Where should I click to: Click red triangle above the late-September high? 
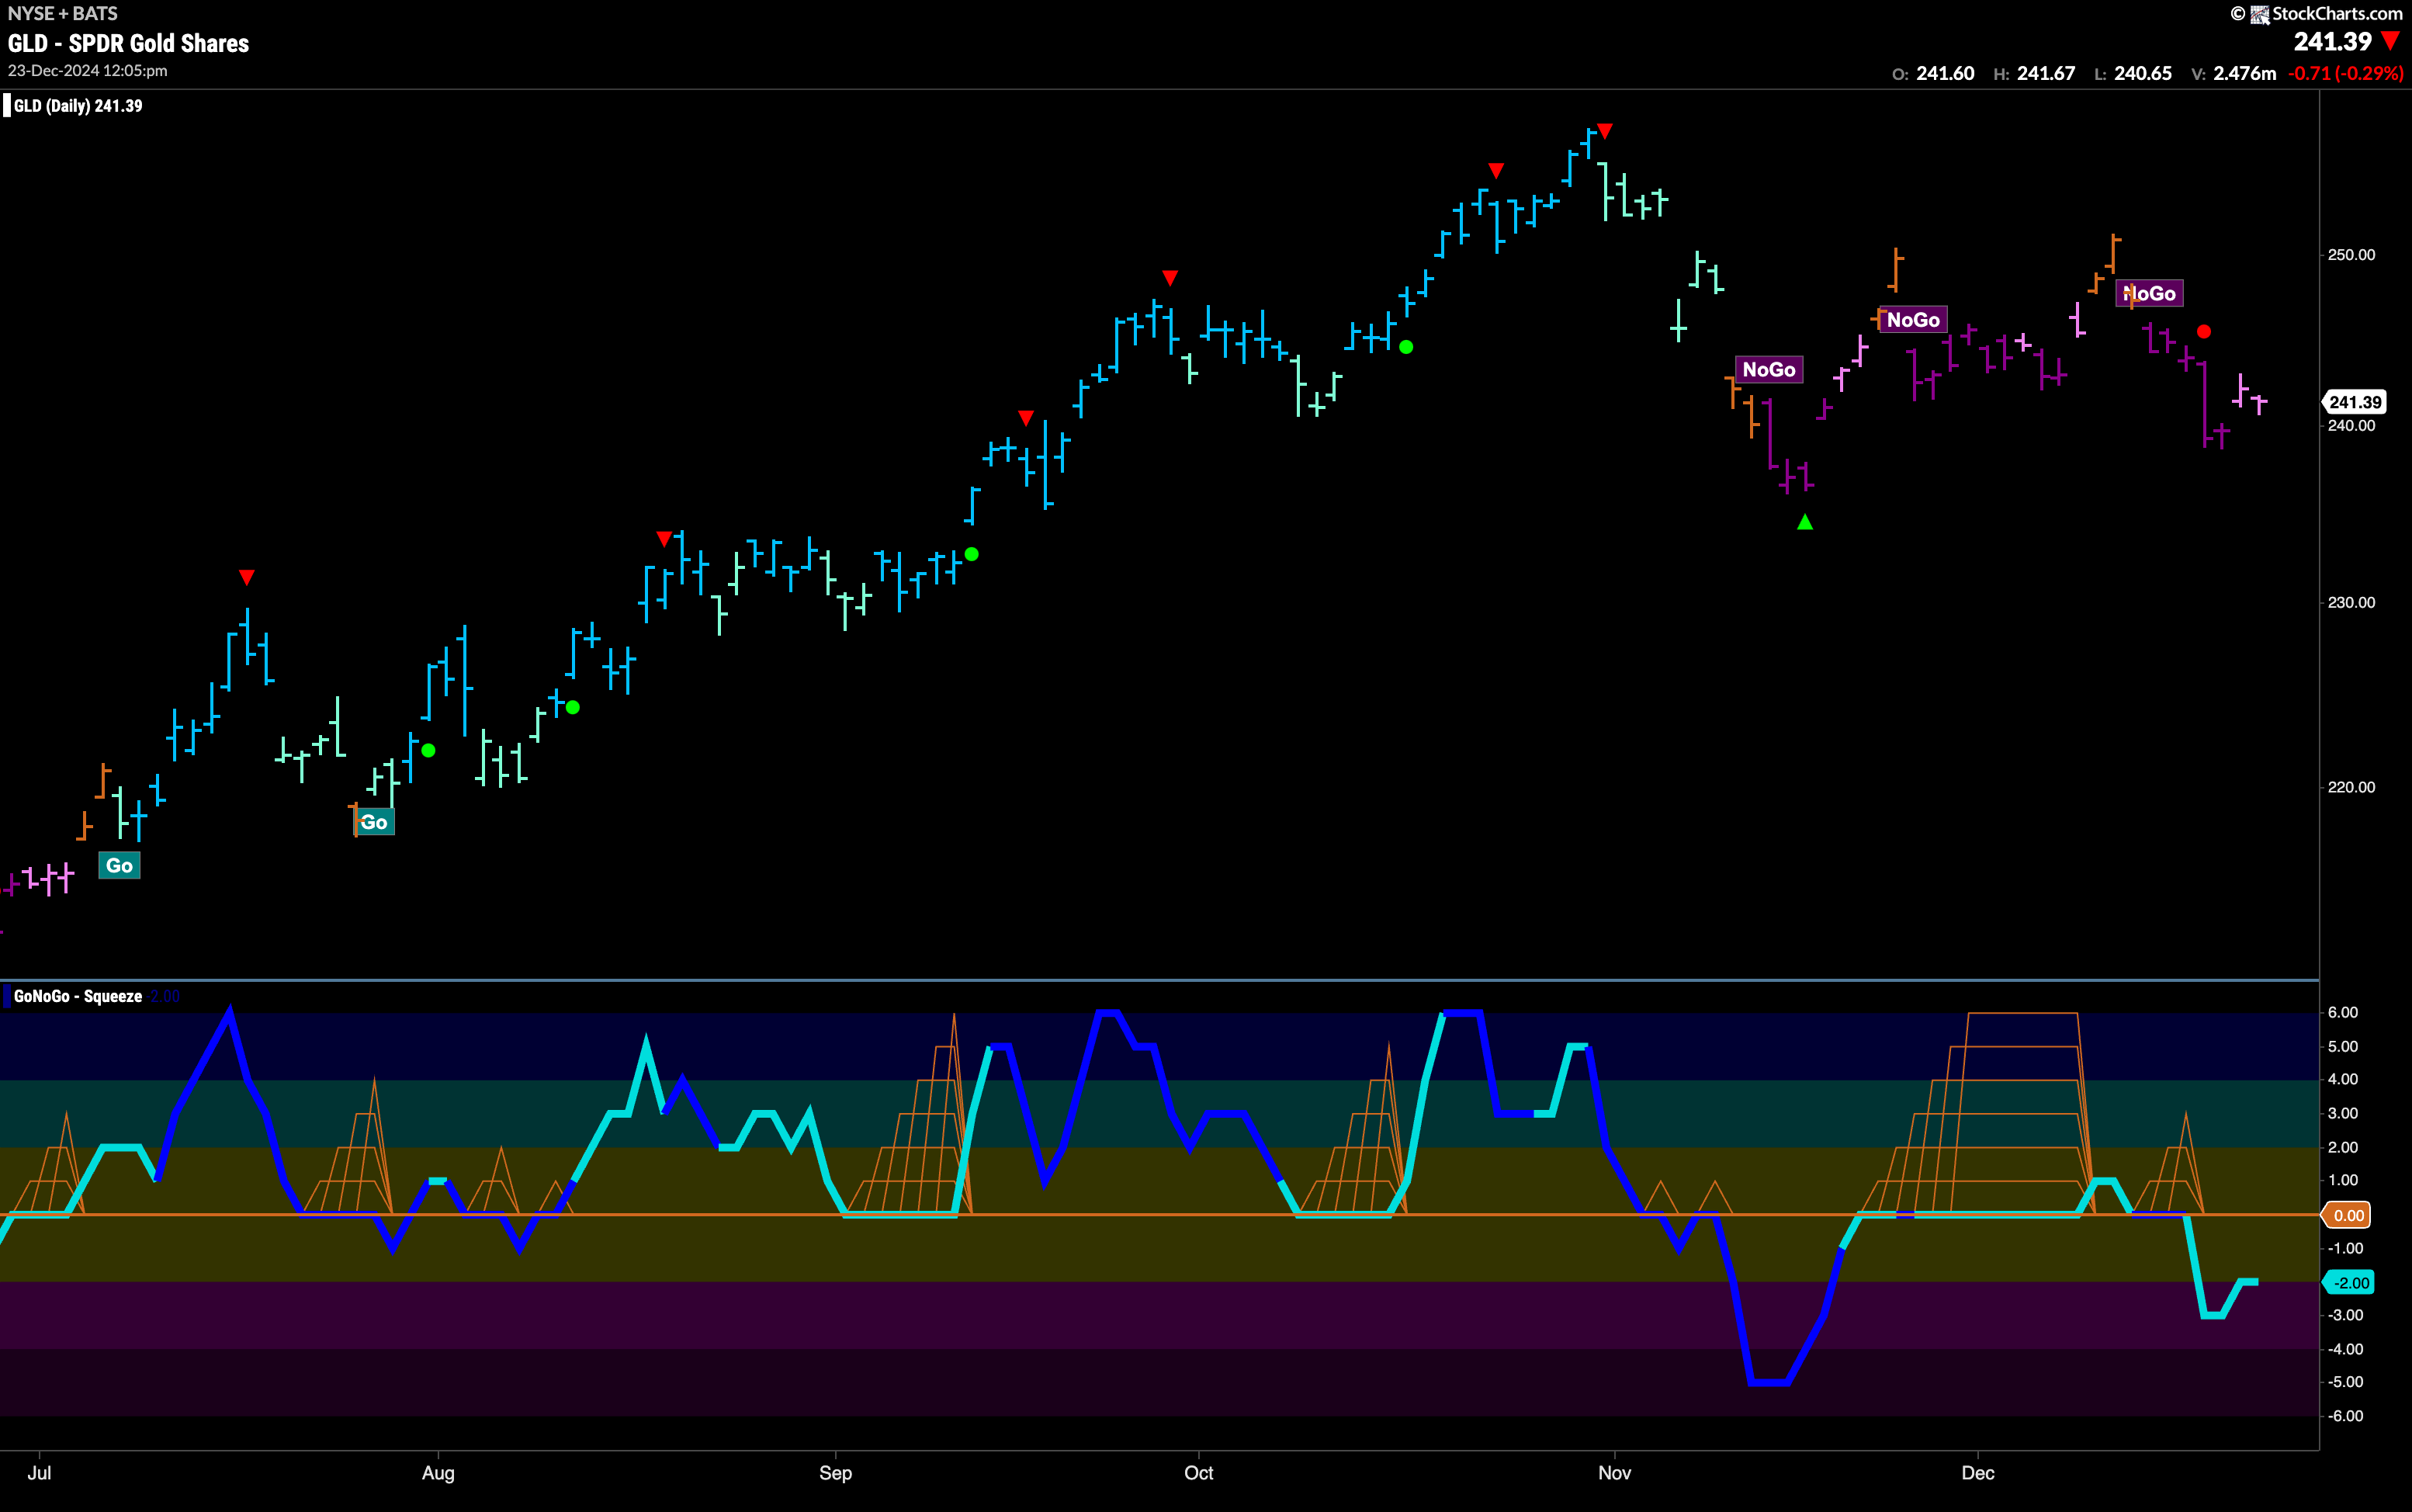tap(1170, 277)
